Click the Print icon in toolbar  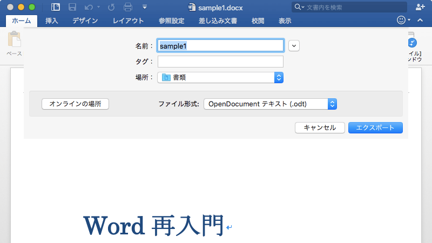(128, 7)
